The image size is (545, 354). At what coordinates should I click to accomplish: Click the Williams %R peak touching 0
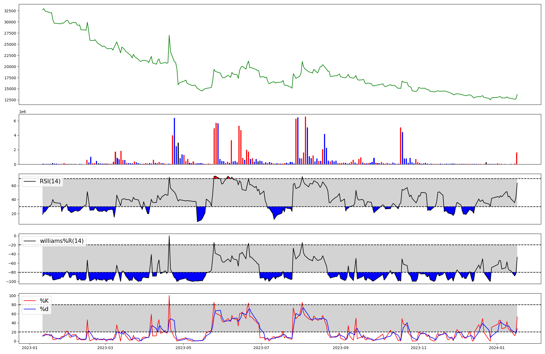click(x=169, y=236)
